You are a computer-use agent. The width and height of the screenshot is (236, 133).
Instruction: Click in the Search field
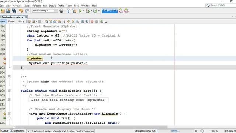(221, 6)
